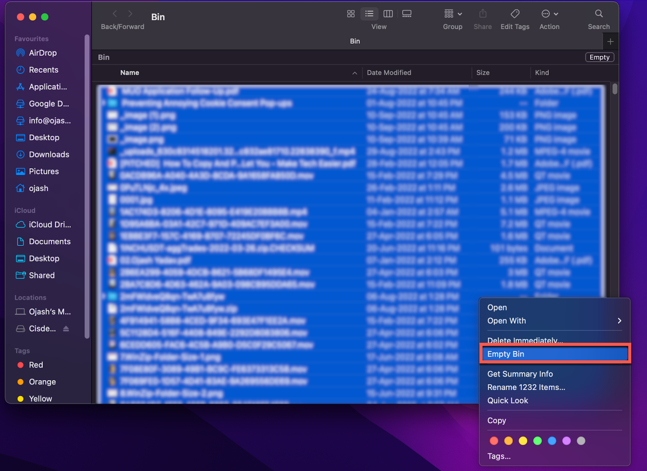Open the Action menu dropdown
This screenshot has height=471, width=647.
click(x=550, y=14)
